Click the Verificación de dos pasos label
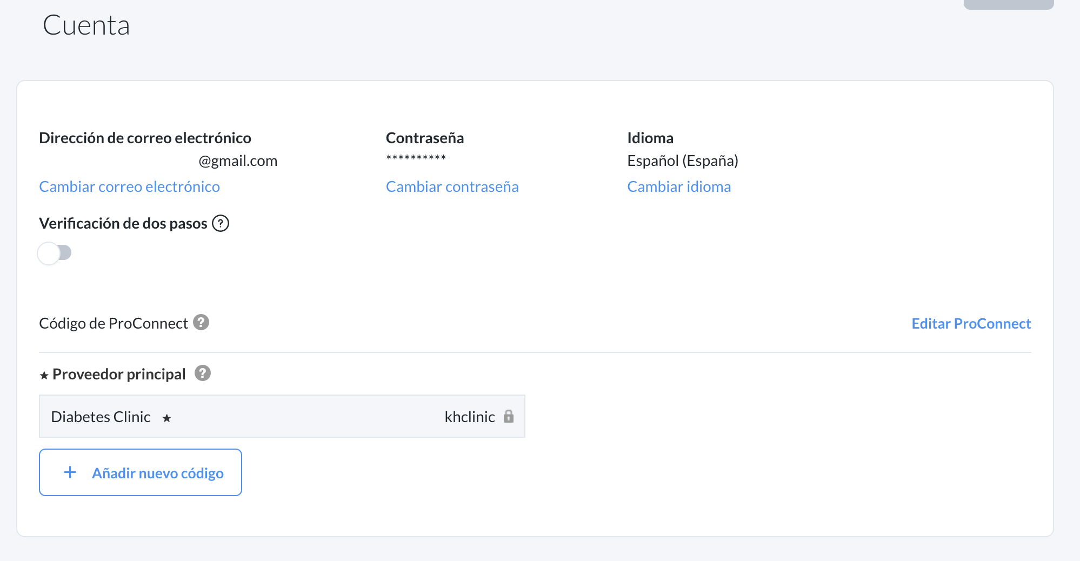This screenshot has width=1080, height=561. click(x=123, y=223)
